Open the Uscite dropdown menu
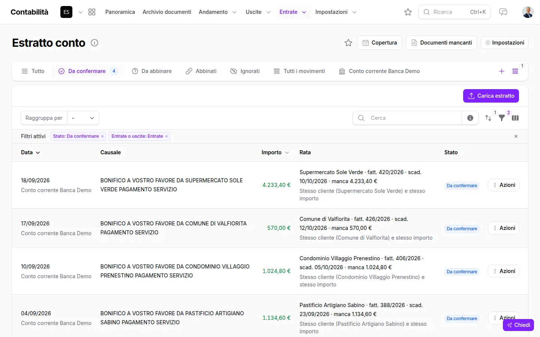Screen dimensions: 540x337 (258, 12)
